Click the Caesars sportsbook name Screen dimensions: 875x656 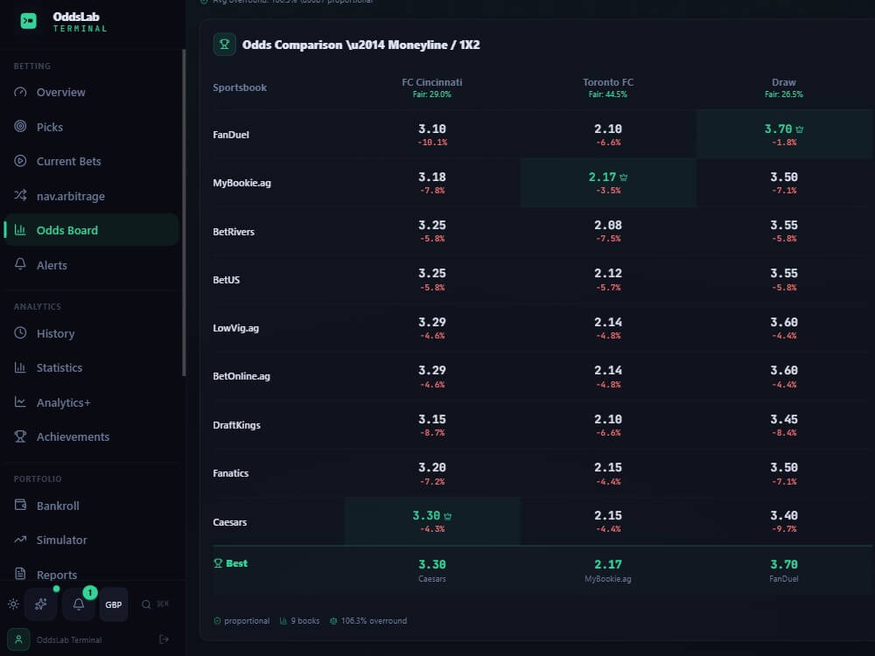[229, 522]
